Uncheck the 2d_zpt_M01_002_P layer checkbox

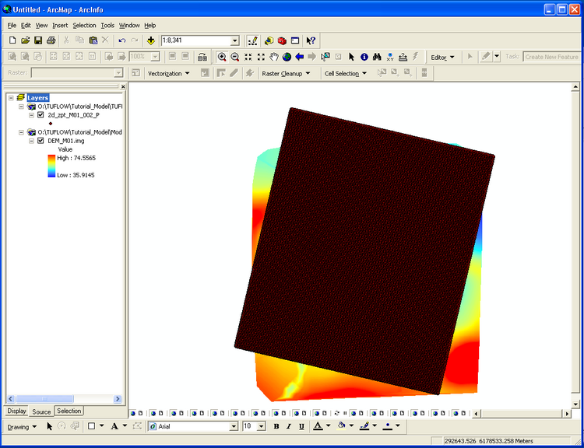(x=40, y=114)
